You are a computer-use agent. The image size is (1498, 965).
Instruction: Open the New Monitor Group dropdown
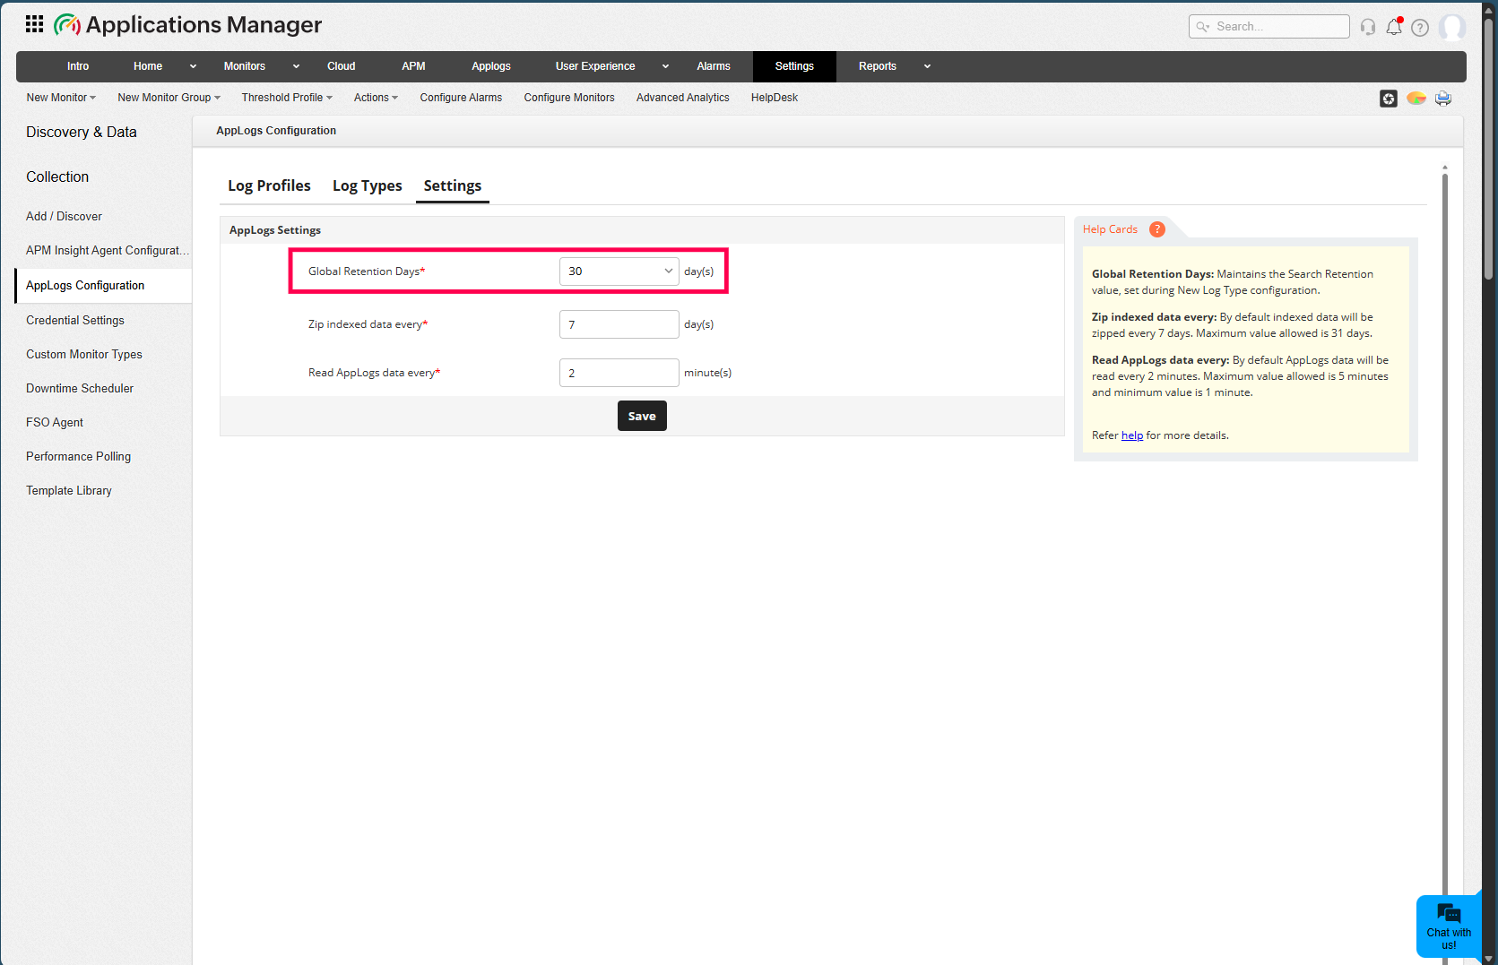[x=169, y=98]
